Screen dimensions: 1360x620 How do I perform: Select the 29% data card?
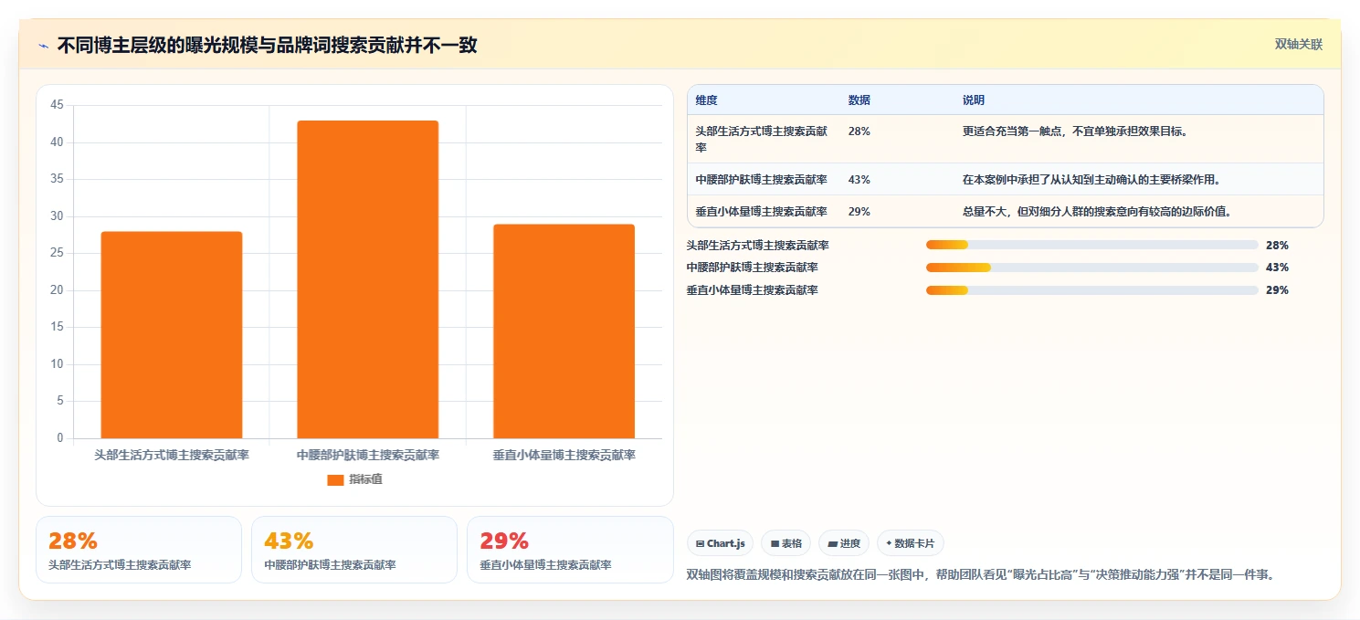[x=570, y=550]
